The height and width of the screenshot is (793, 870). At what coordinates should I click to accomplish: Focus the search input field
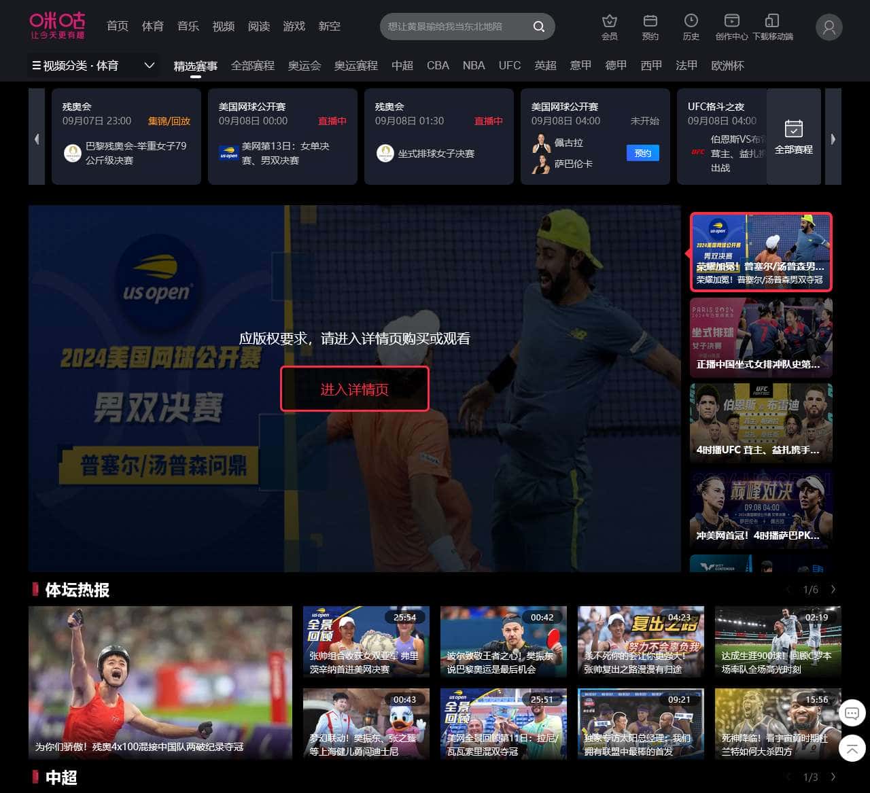pyautogui.click(x=455, y=27)
